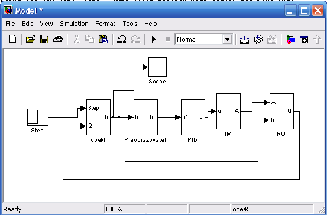Select the Scope block
The height and width of the screenshot is (215, 327).
coord(157,67)
